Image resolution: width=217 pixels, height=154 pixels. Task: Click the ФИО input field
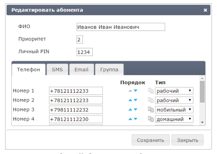point(121,27)
